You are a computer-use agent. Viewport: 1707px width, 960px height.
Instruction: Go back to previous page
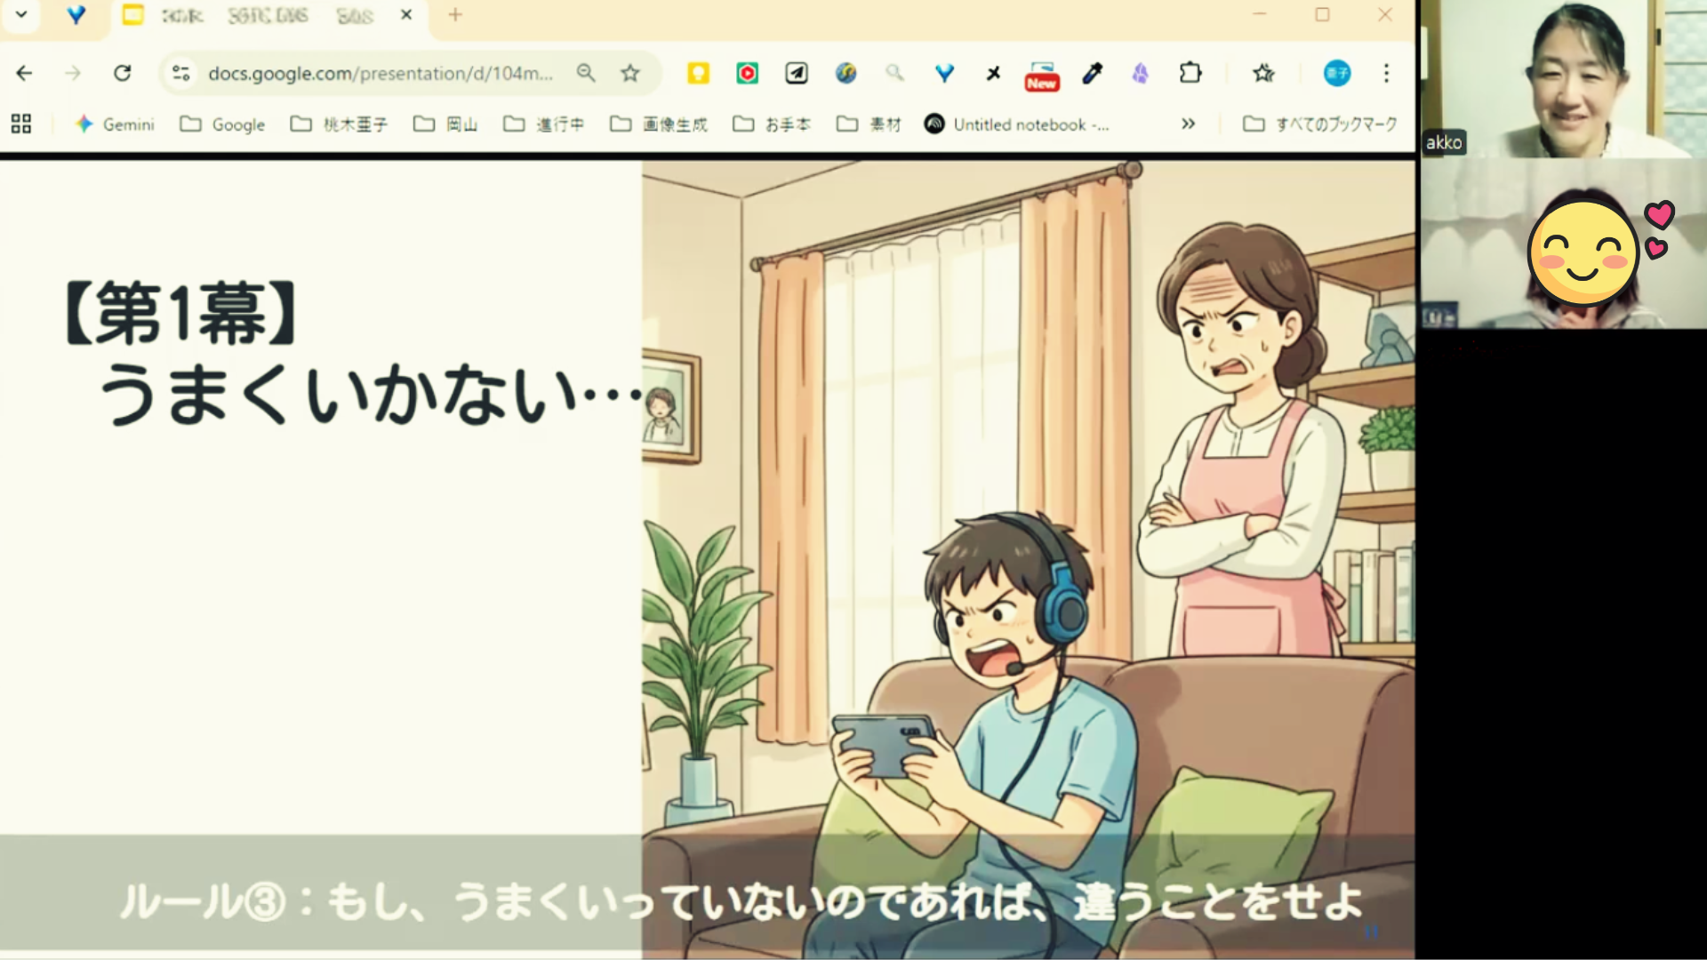point(24,73)
